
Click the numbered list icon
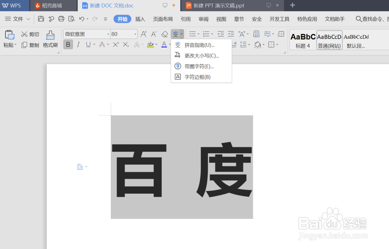206,34
